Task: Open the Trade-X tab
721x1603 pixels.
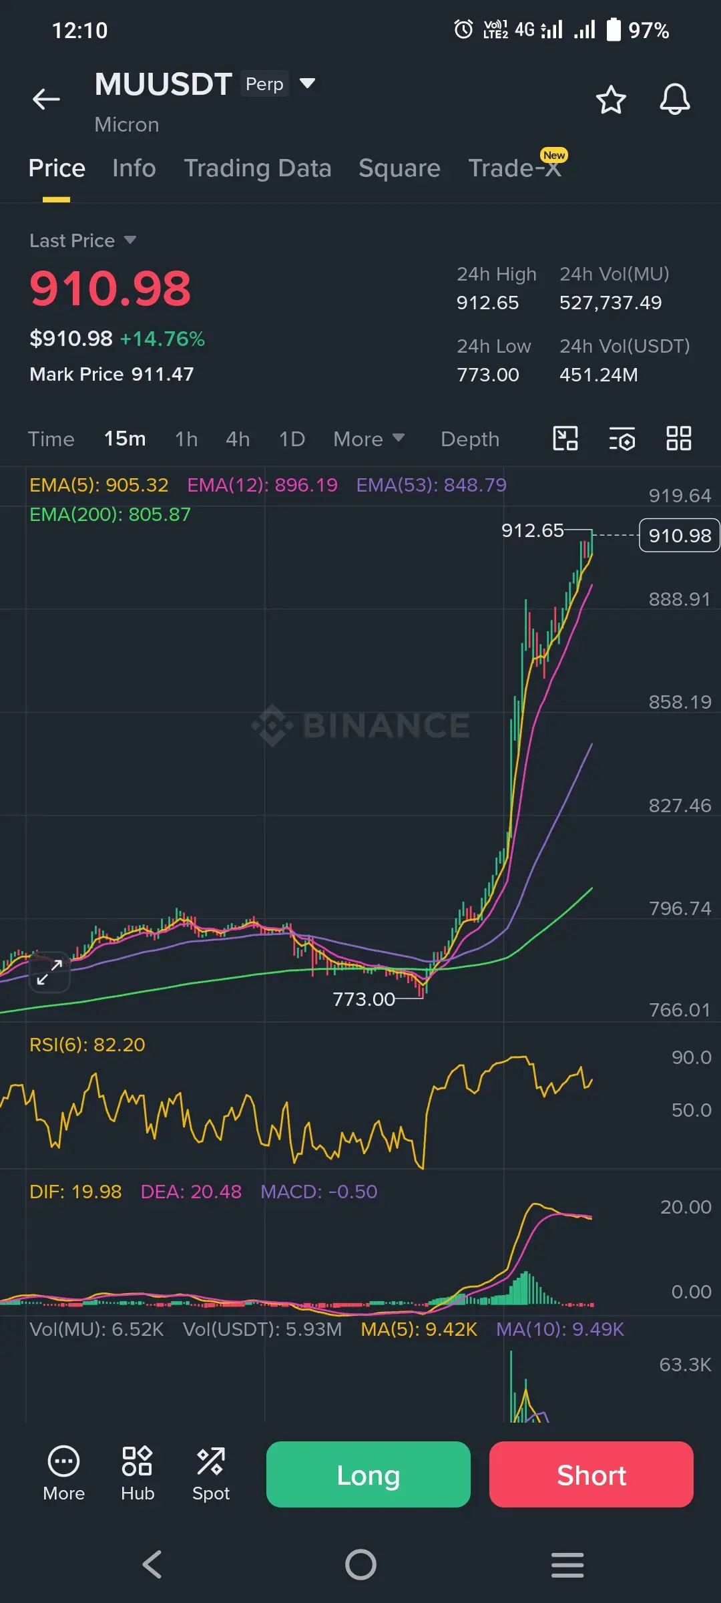Action: click(x=515, y=168)
